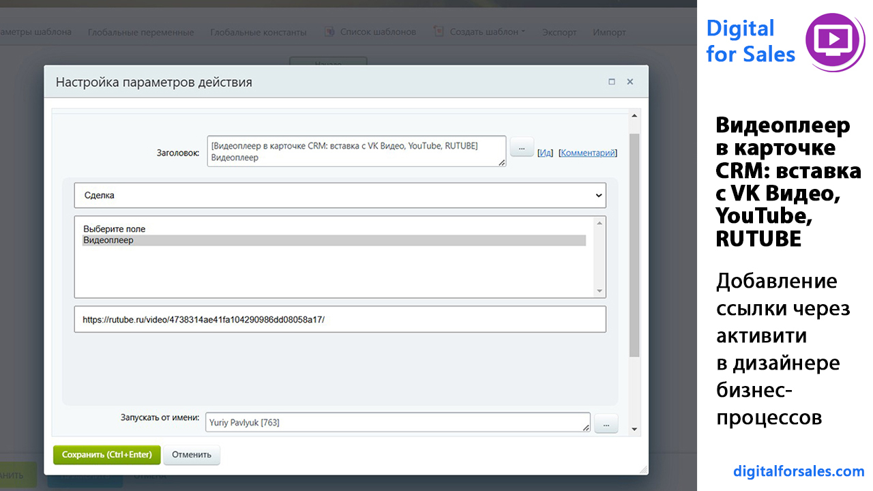873x491 pixels.
Task: Click ellipsis button next to Запускать от имени
Action: tap(606, 423)
